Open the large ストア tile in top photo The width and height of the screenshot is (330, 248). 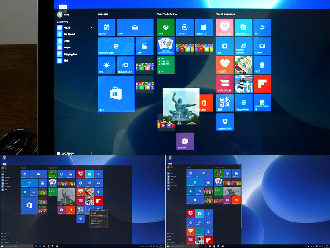pos(116,94)
